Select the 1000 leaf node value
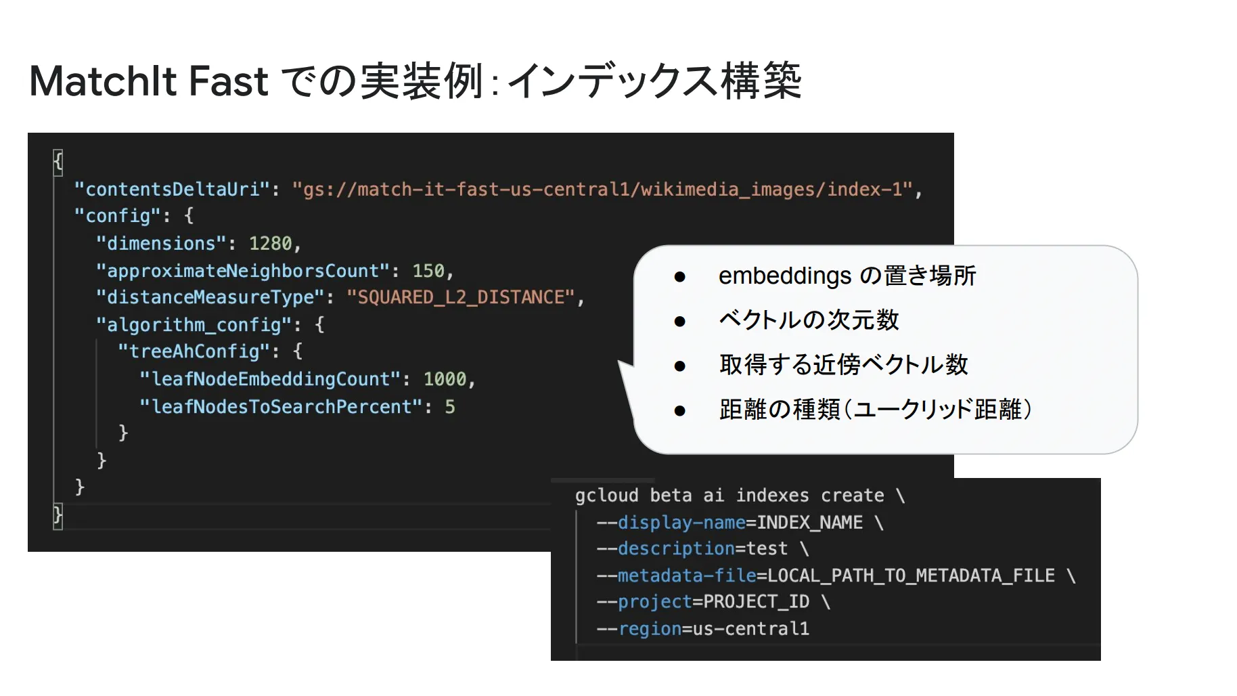 tap(445, 379)
